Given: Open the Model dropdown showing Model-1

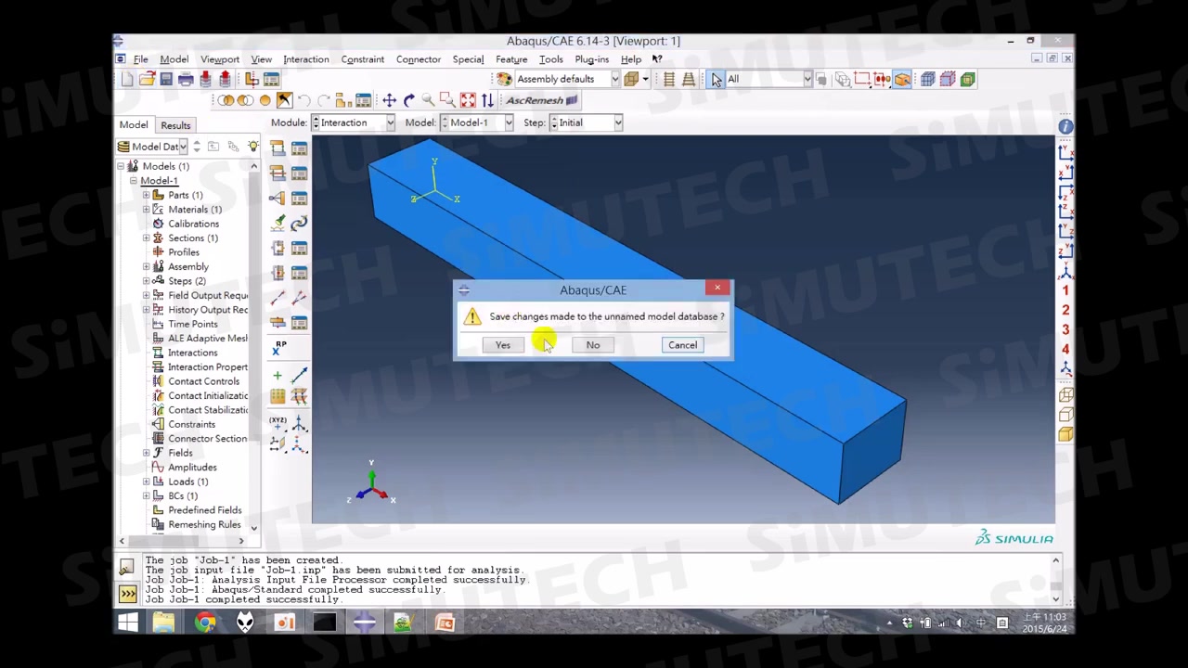Looking at the screenshot, I should coord(477,122).
